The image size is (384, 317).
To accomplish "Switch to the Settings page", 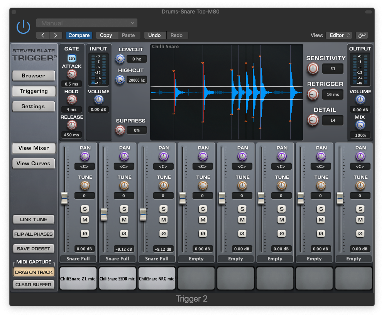I will tap(33, 106).
